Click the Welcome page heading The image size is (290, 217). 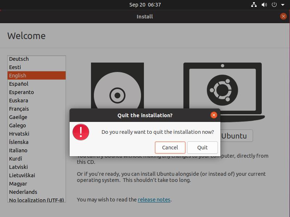[26, 36]
